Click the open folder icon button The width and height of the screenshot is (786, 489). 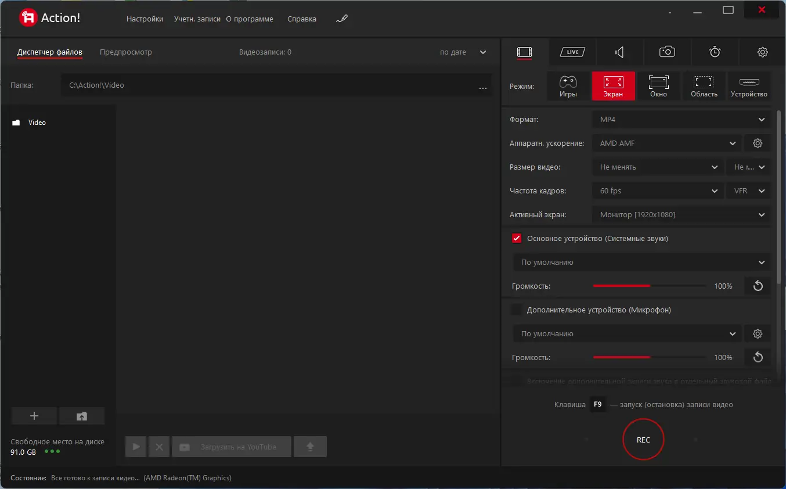tap(82, 416)
